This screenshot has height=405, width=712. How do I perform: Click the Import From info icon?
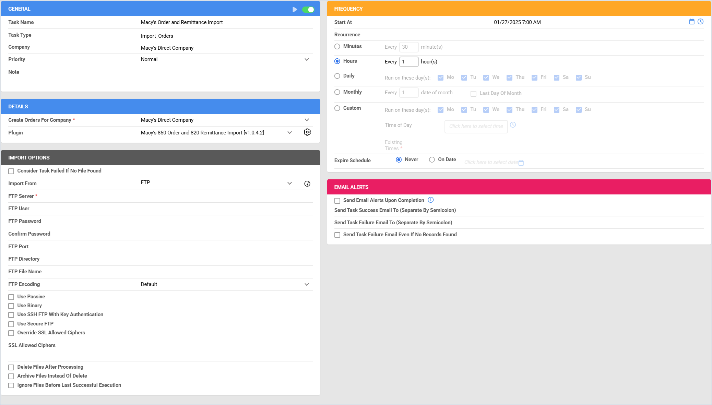pyautogui.click(x=307, y=183)
